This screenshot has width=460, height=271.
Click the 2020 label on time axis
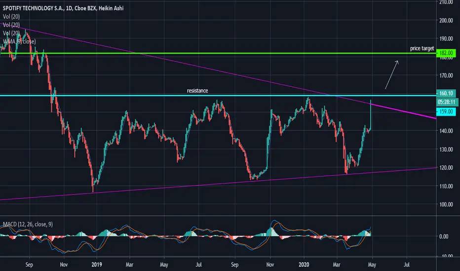point(304,265)
